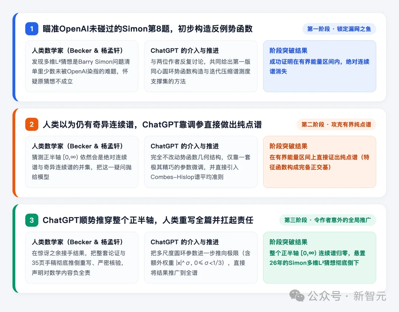Select the '第二阶段 · 攻克有界纯点谱' tag

click(x=336, y=124)
